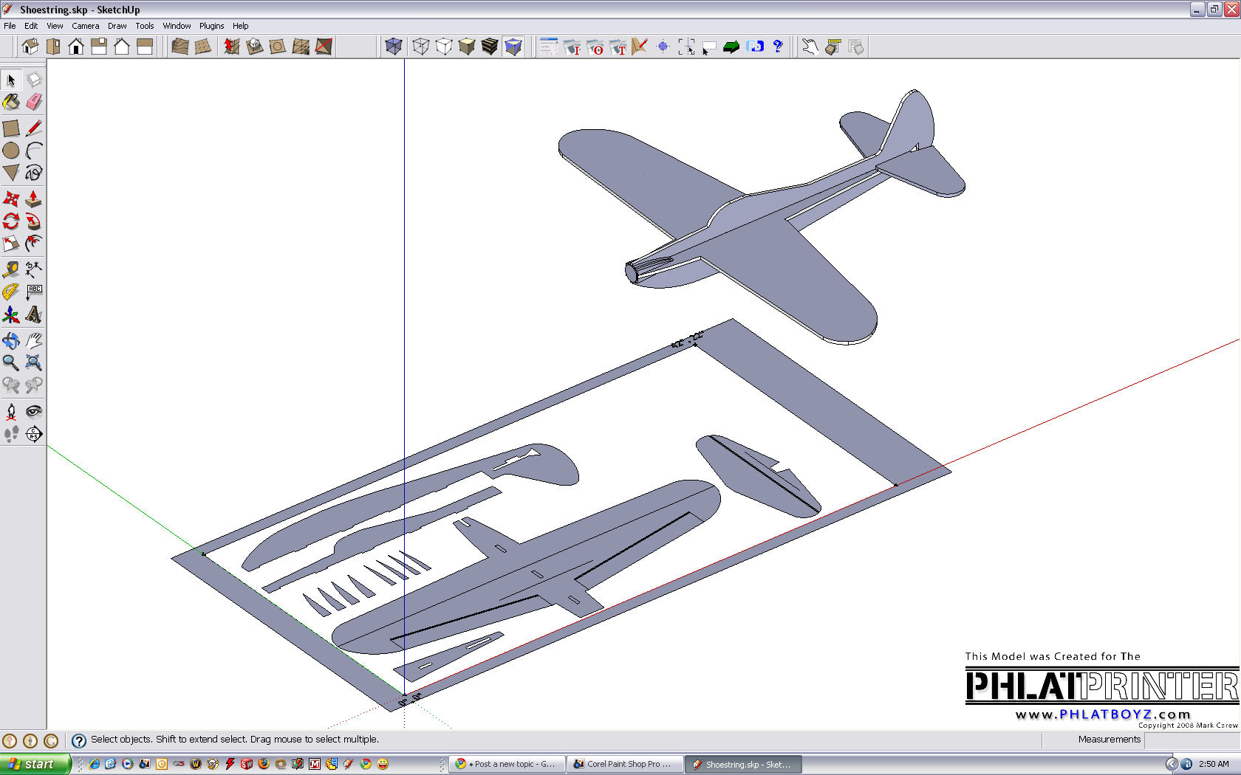Click the Windows start button
Screen dimensions: 1241x775
[x=34, y=764]
